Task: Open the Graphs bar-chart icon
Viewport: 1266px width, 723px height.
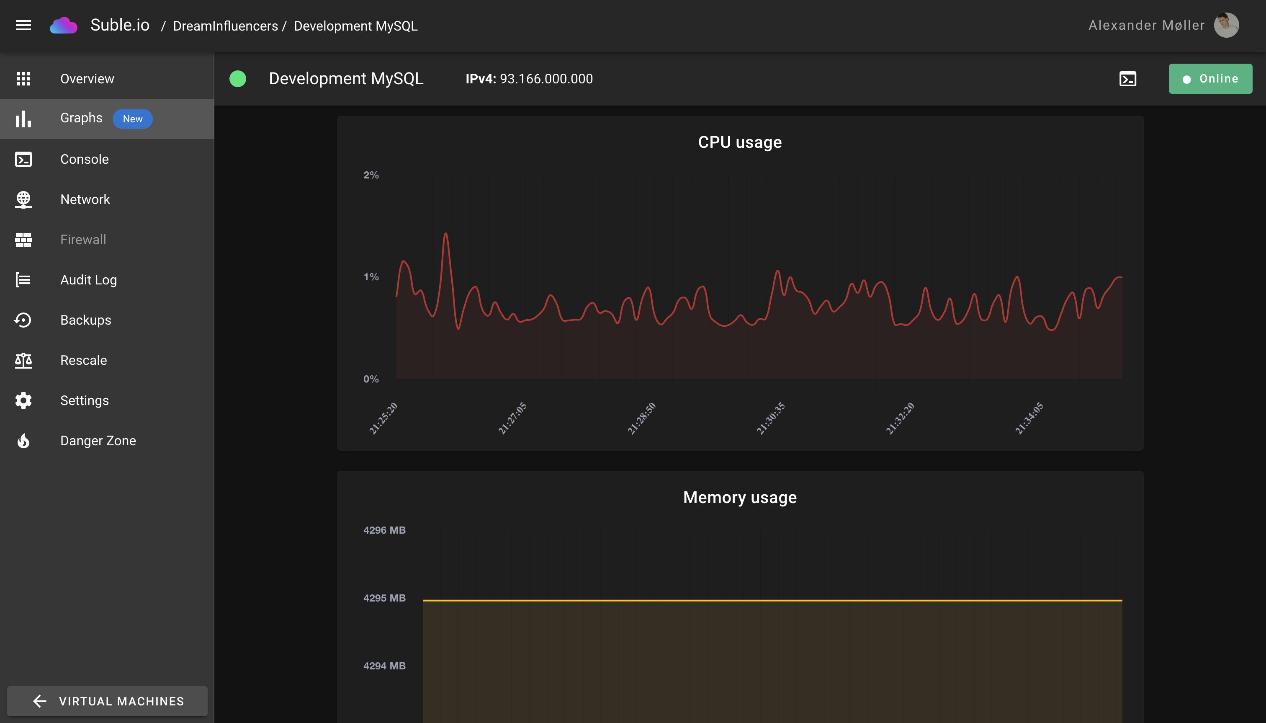Action: 23,119
